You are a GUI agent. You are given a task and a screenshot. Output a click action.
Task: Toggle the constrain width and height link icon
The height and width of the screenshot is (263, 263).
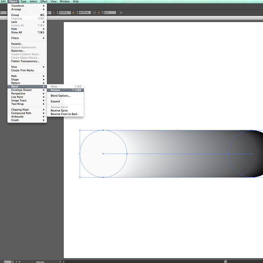[94, 13]
